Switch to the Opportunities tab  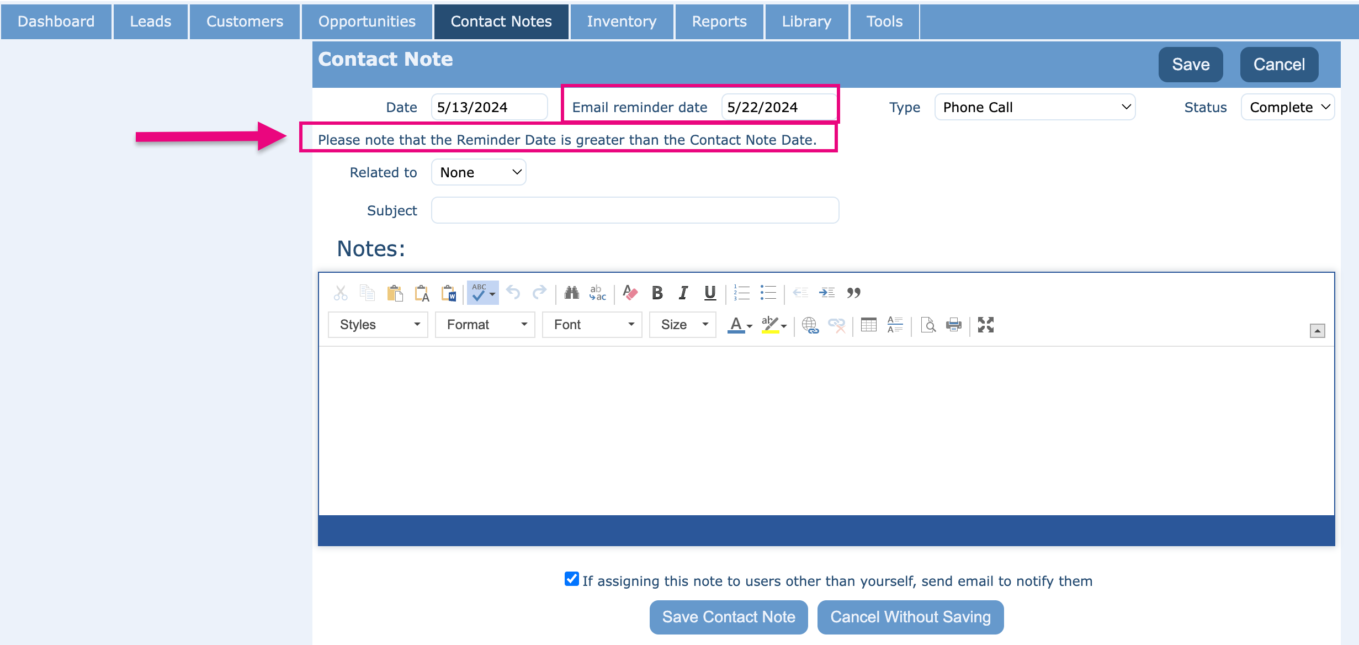(367, 22)
